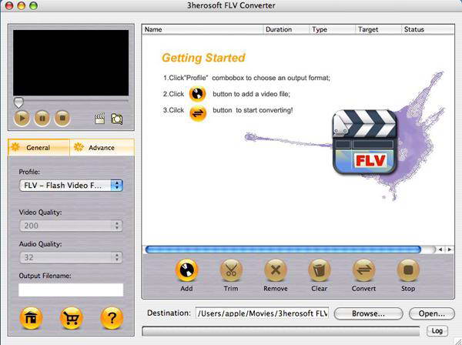Image resolution: width=462 pixels, height=345 pixels.
Task: Switch to the General tab
Action: pyautogui.click(x=38, y=147)
